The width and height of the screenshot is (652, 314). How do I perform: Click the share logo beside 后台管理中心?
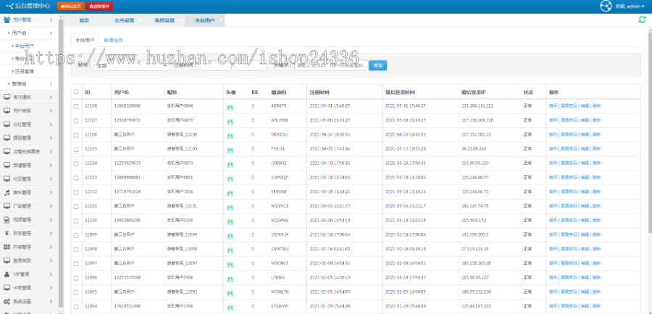pos(9,7)
